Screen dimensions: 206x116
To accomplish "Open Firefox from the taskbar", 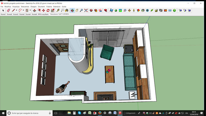I will click(100, 113).
